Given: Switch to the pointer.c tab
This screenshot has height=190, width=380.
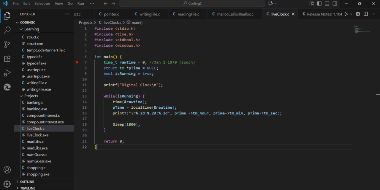Looking at the screenshot, I should click(x=112, y=14).
